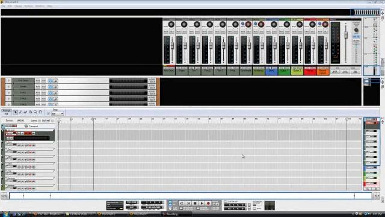The width and height of the screenshot is (385, 217).
Task: Click the Kick Drum mixer channel pan knob
Action: 171,24
